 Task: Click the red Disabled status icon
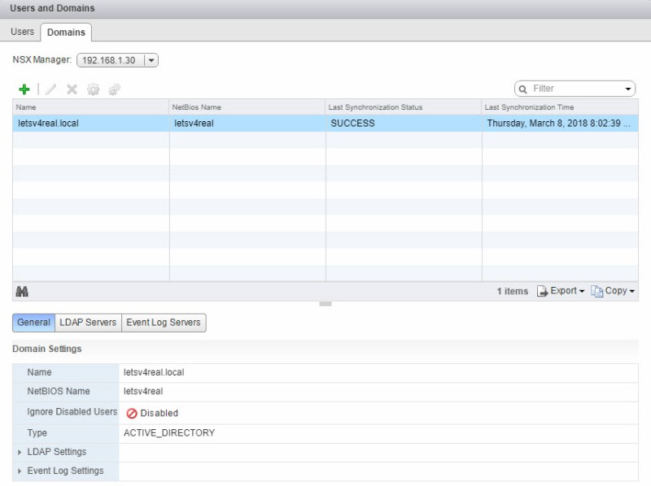tap(132, 413)
